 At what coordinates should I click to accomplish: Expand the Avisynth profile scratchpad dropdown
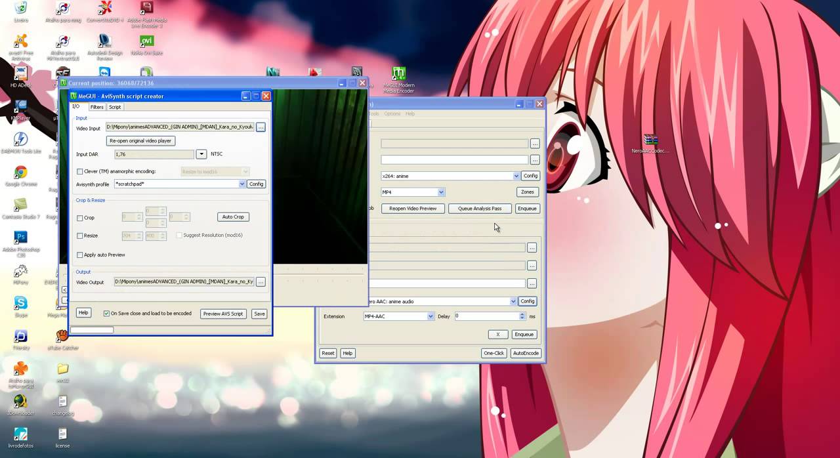point(242,184)
